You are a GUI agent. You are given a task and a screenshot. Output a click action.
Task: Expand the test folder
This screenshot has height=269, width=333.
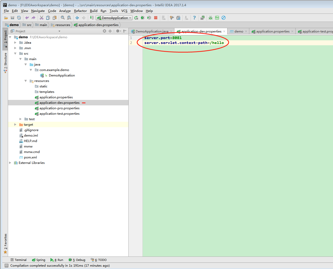point(21,119)
